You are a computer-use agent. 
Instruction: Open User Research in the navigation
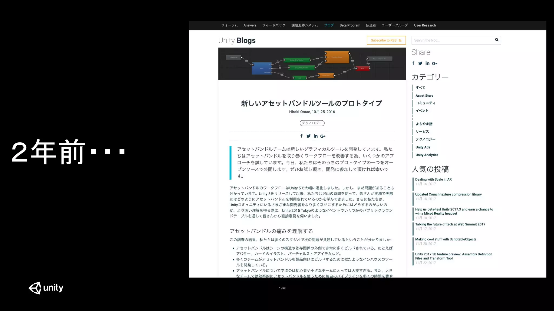click(x=425, y=25)
